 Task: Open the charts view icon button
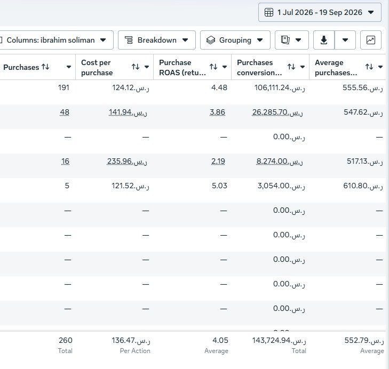[371, 40]
